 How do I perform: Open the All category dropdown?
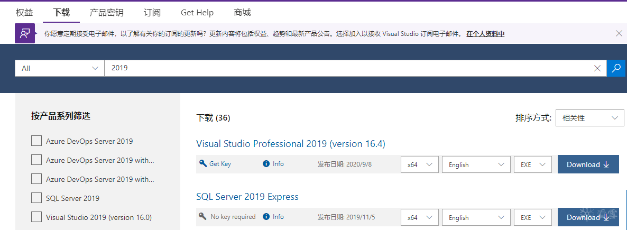click(x=60, y=68)
